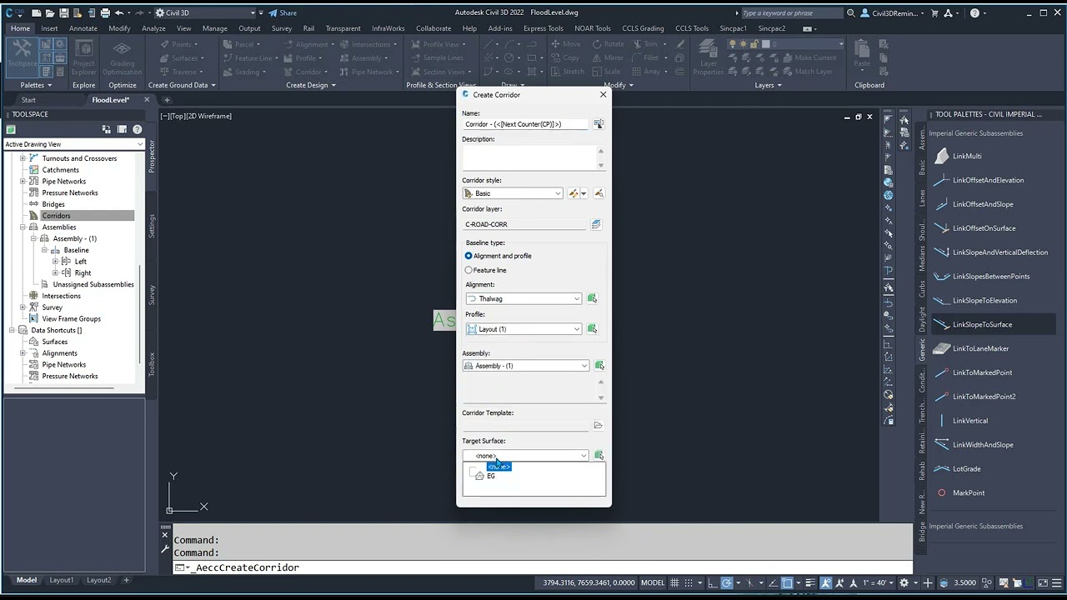Switch to the Layout1 tab

click(x=61, y=580)
